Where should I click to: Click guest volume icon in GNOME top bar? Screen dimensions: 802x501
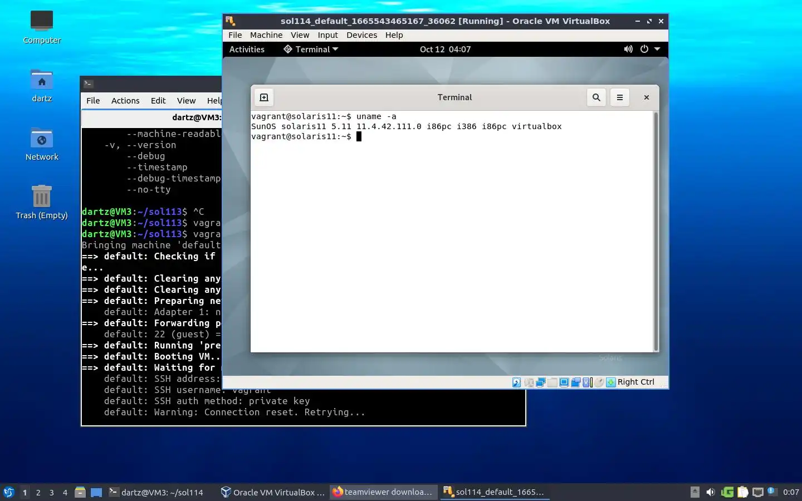[628, 49]
